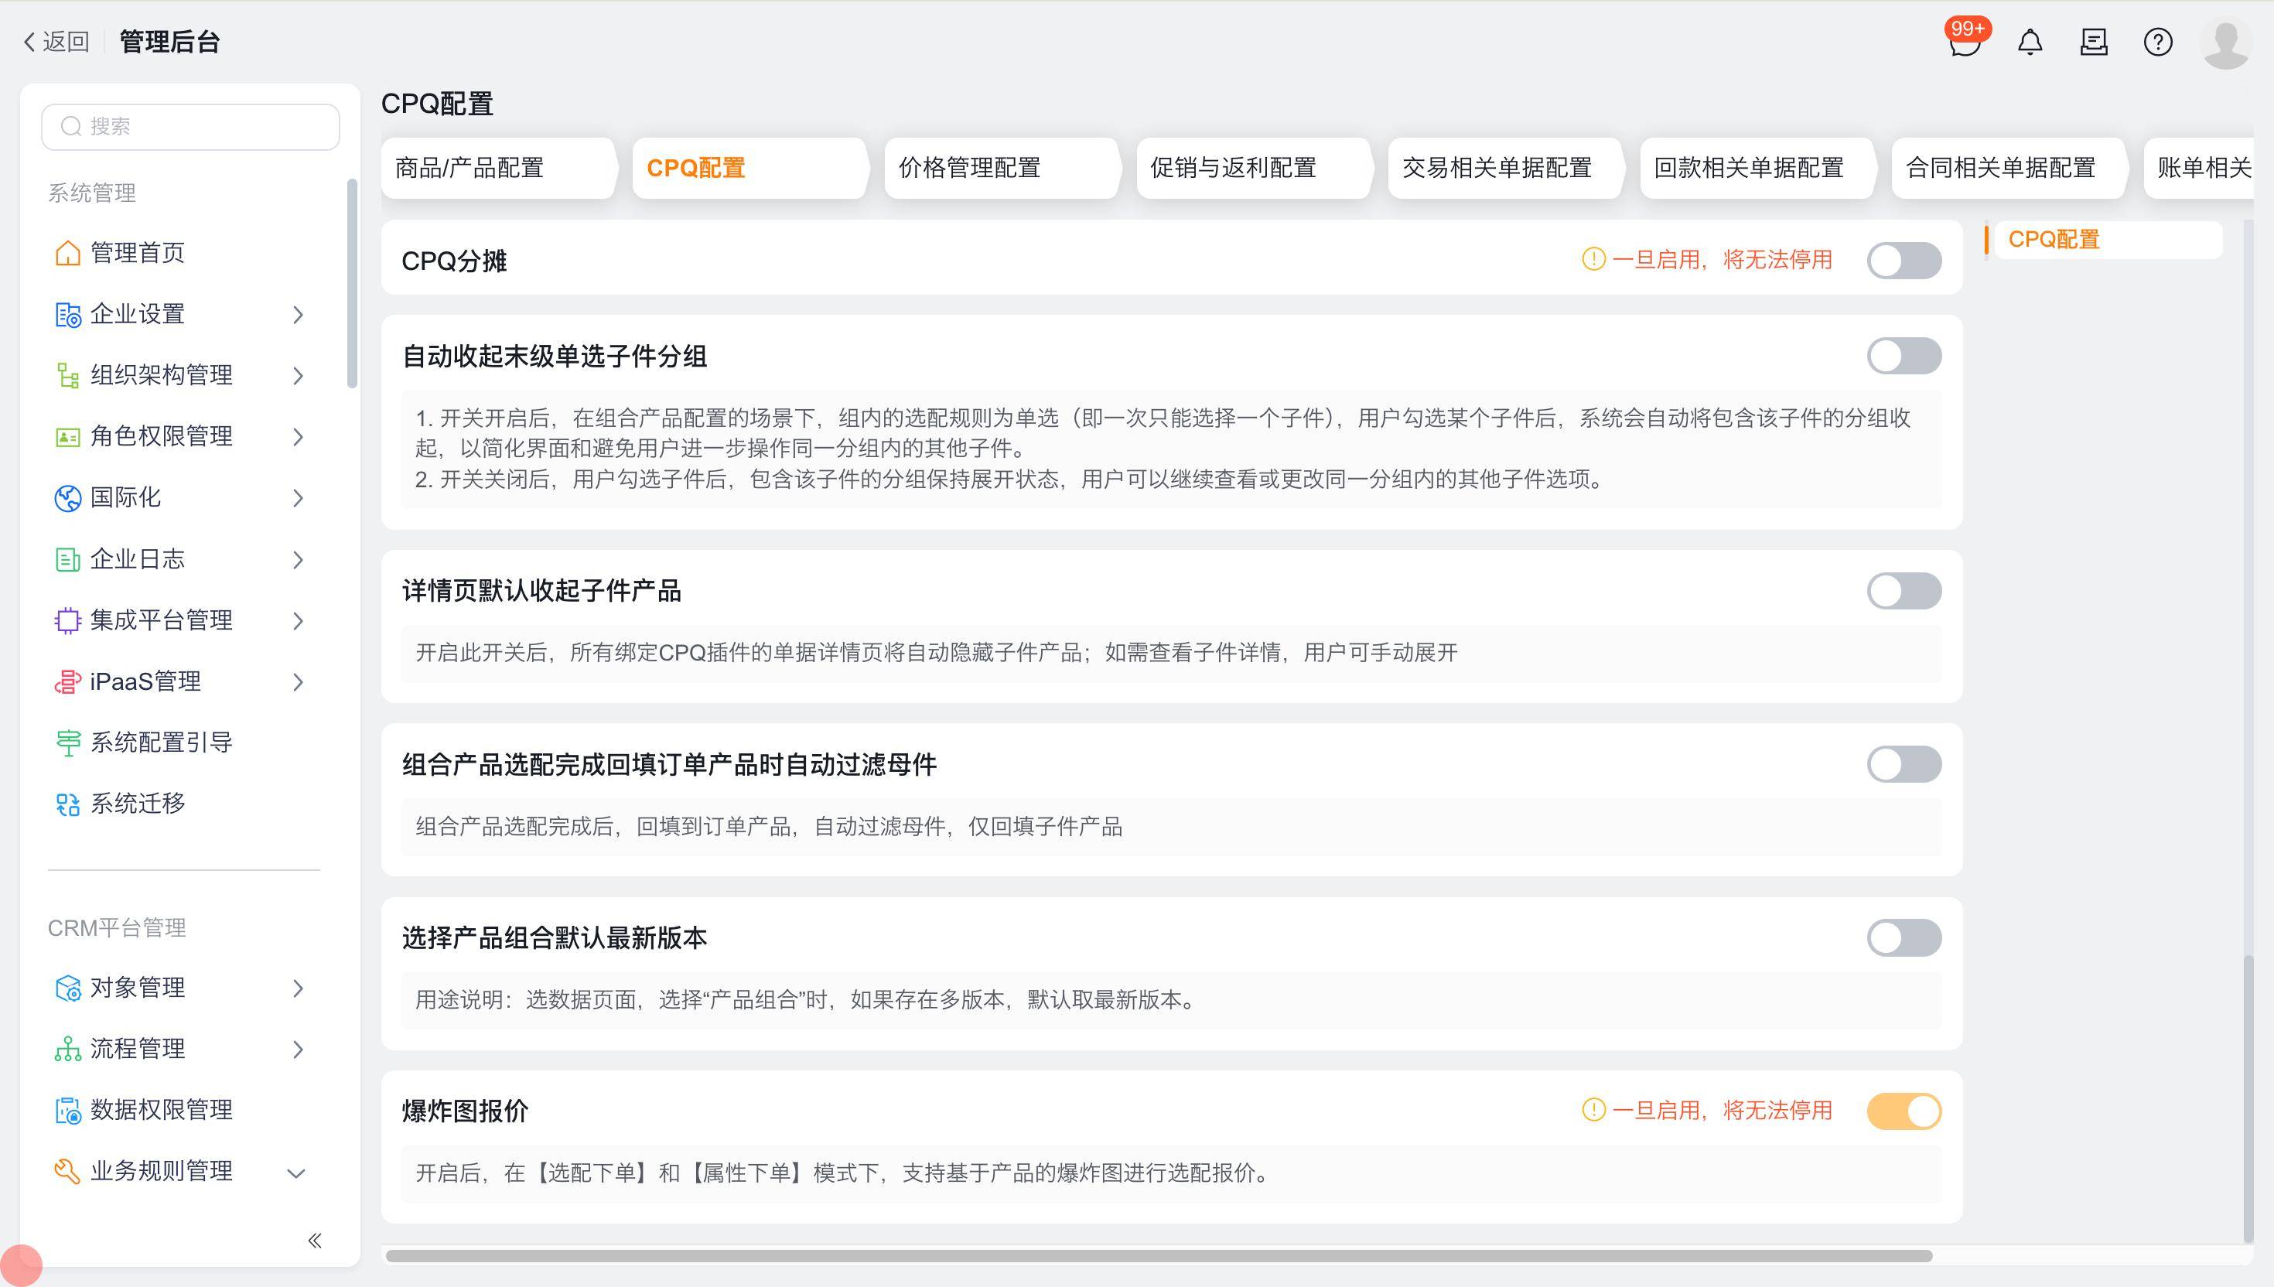Switch to 价格管理配置 tab

tap(969, 168)
